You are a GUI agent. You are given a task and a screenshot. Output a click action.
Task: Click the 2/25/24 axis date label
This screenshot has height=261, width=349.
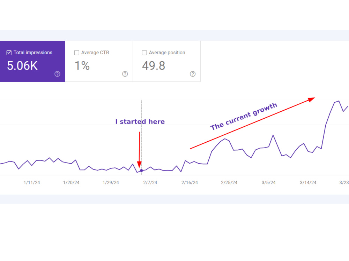[x=229, y=182]
